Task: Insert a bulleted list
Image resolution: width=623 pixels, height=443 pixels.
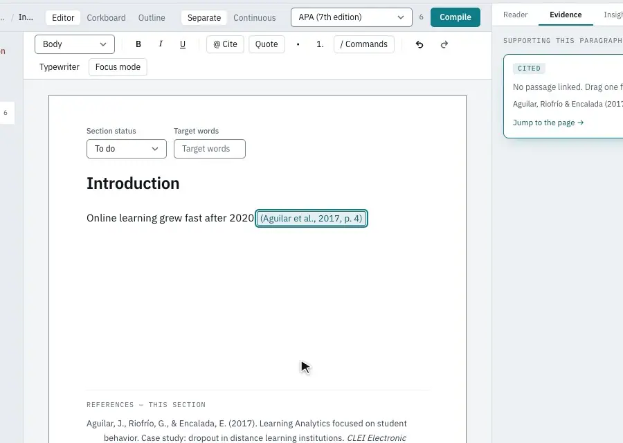Action: click(298, 44)
